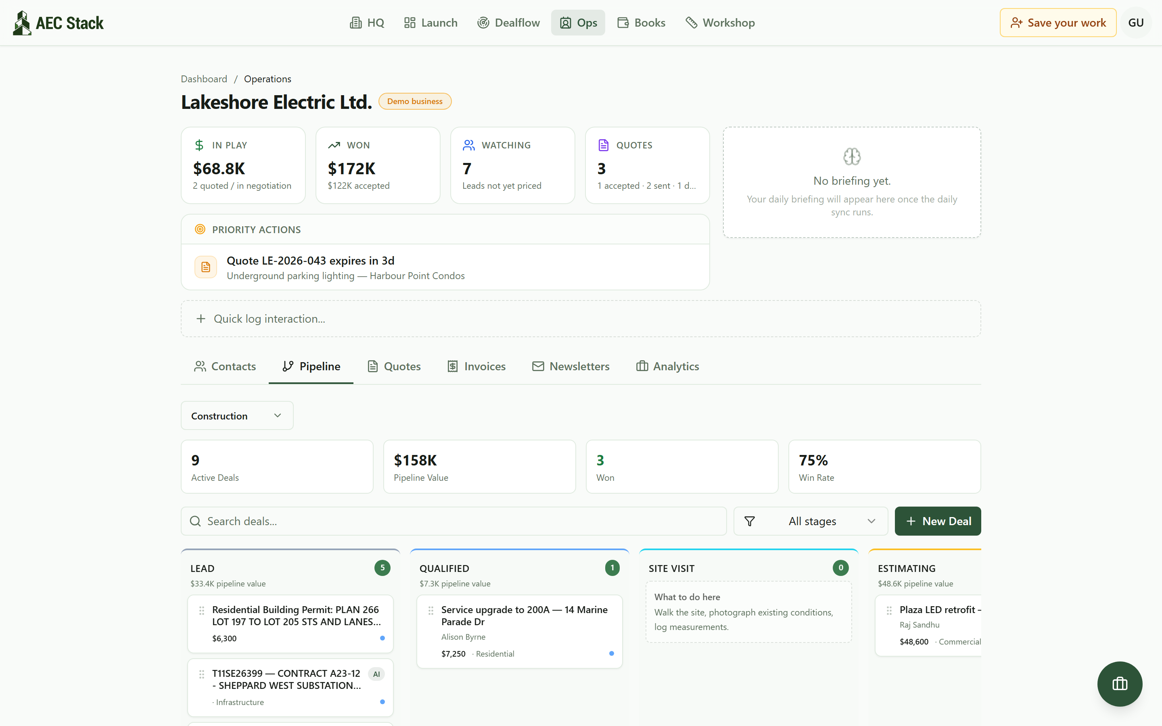Switch to the Analytics tab
The image size is (1162, 726).
point(667,366)
